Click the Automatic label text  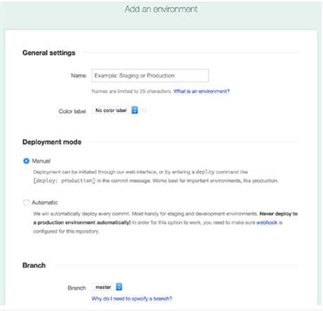(x=44, y=202)
